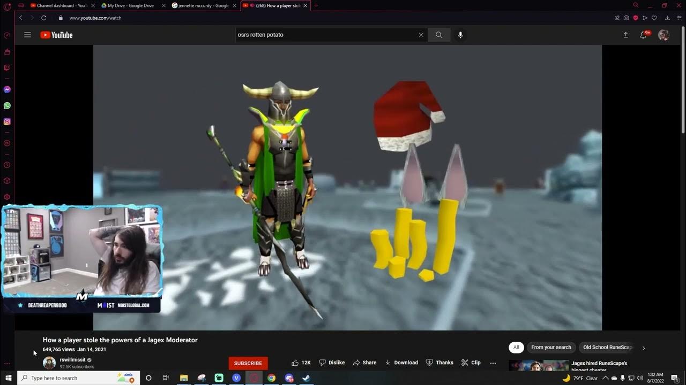Clear the search text with the X
This screenshot has width=686, height=385.
coord(421,35)
